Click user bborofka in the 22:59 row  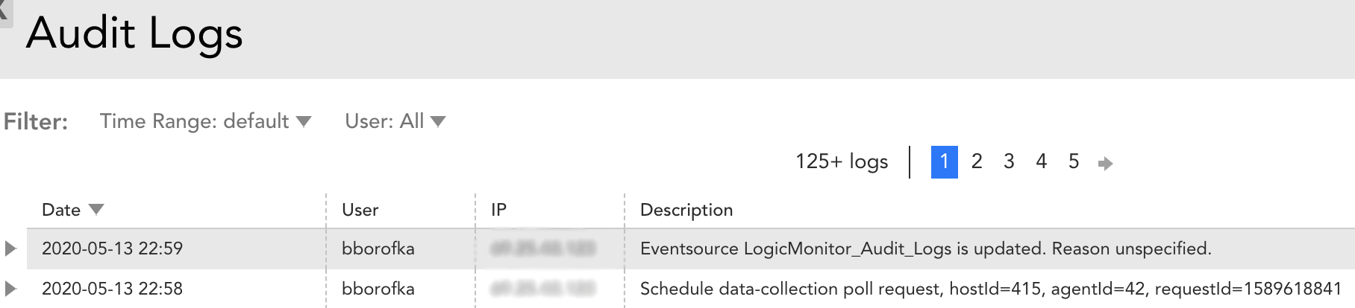coord(378,248)
